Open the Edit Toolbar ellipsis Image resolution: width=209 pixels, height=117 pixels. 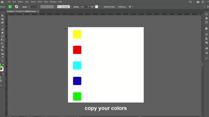(x=1, y=86)
